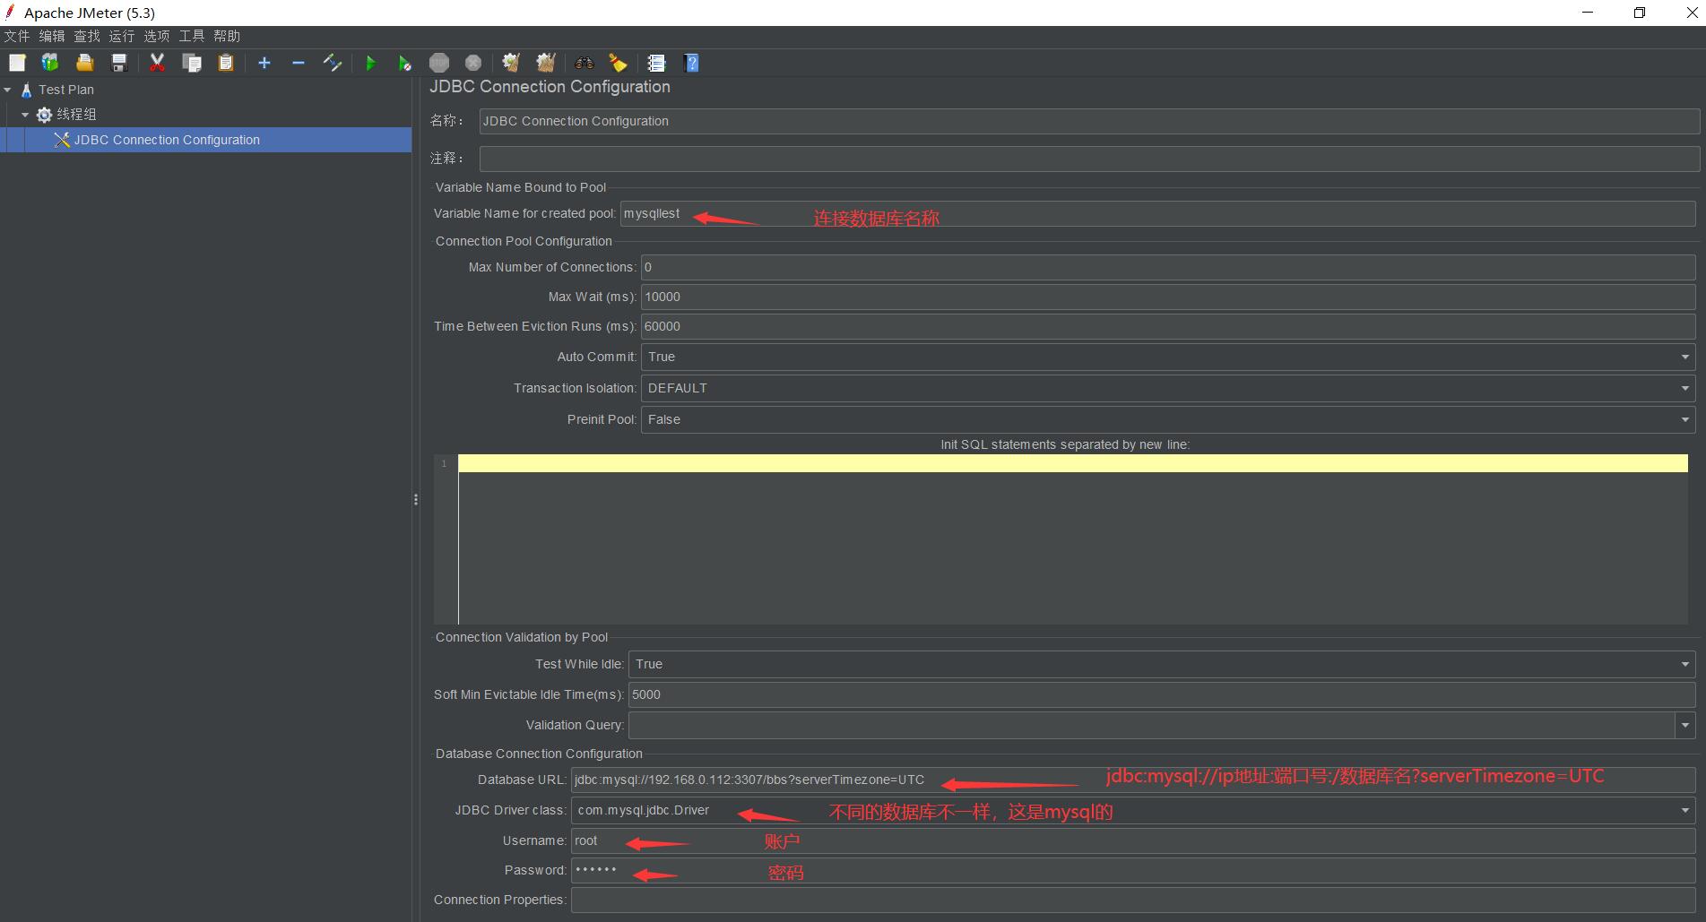Click the panel splitter handle dots

pyautogui.click(x=416, y=499)
